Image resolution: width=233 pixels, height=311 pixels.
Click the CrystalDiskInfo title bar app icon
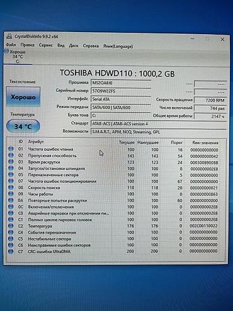click(9, 36)
